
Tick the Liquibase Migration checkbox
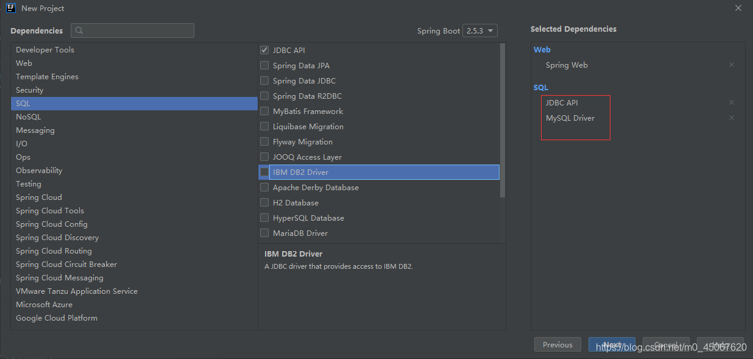pyautogui.click(x=264, y=126)
